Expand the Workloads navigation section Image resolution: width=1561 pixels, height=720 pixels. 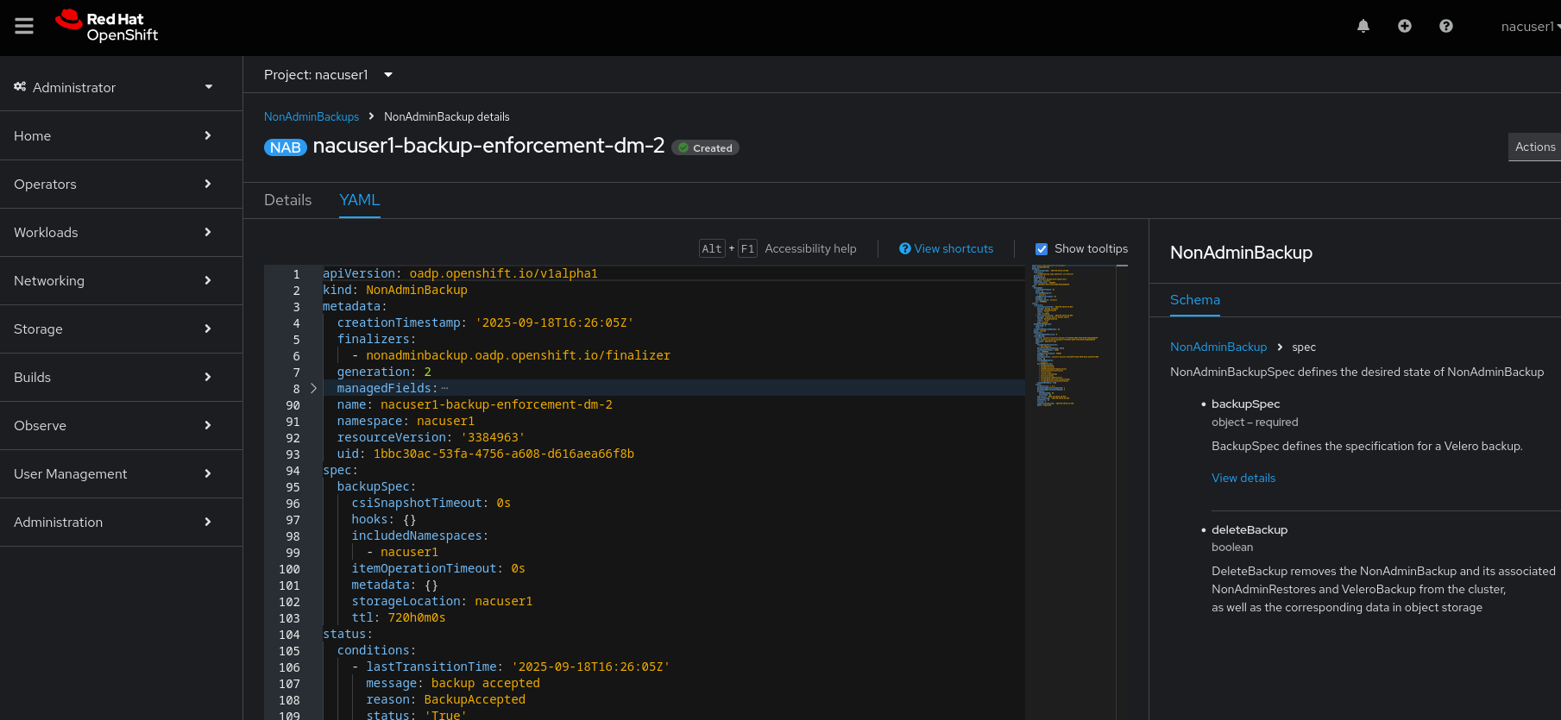click(x=112, y=233)
